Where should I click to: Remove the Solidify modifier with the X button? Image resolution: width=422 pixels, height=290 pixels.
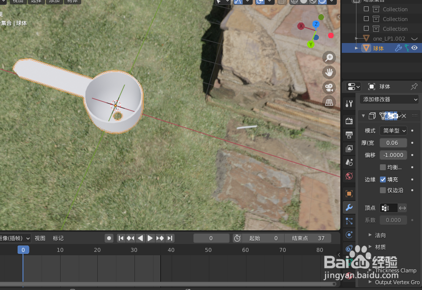point(405,115)
